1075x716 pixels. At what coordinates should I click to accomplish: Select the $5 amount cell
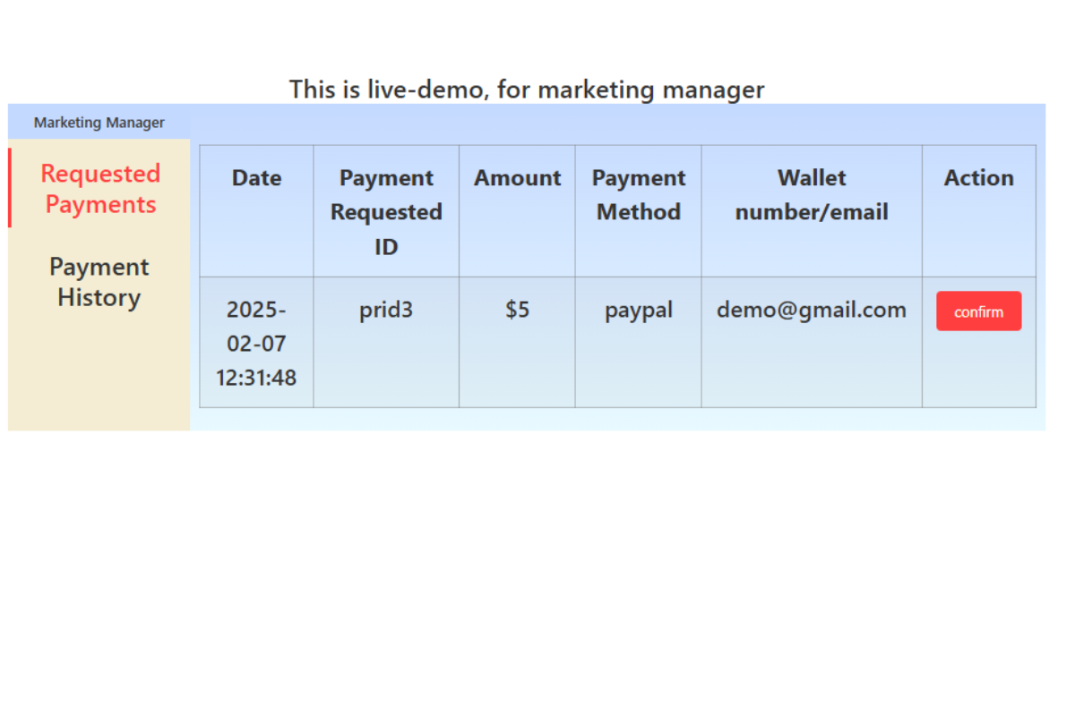coord(517,311)
